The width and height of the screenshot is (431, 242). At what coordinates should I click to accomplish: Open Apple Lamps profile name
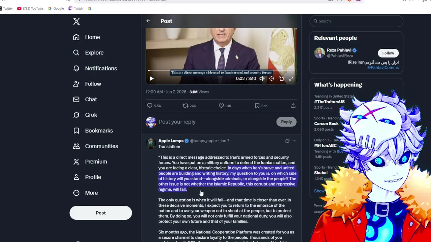point(171,140)
